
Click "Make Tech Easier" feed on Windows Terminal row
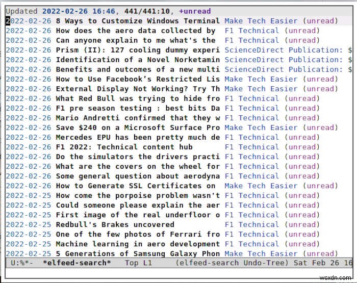tap(261, 21)
